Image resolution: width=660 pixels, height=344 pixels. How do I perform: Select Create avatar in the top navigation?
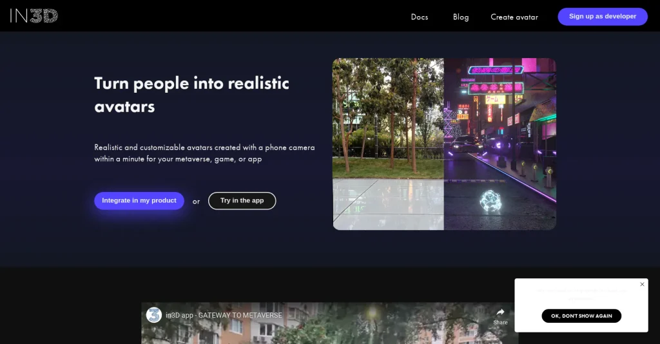click(x=514, y=17)
